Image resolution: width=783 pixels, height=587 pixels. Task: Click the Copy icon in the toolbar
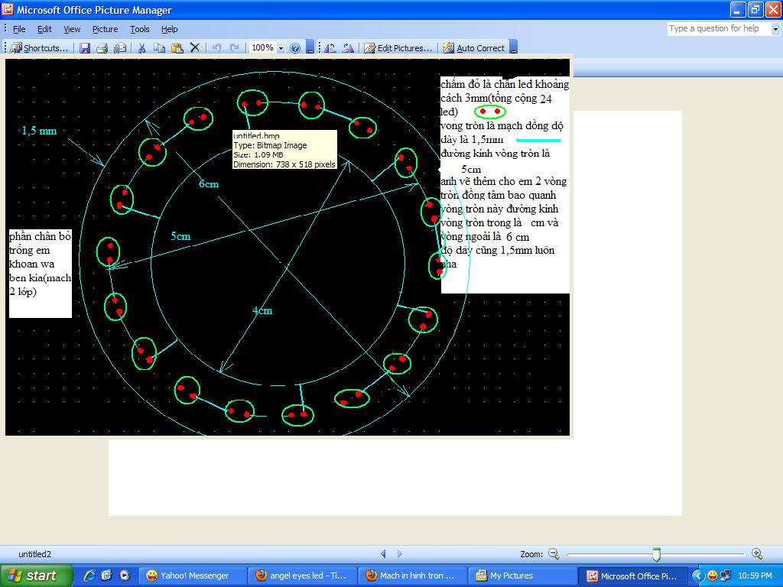tap(159, 48)
